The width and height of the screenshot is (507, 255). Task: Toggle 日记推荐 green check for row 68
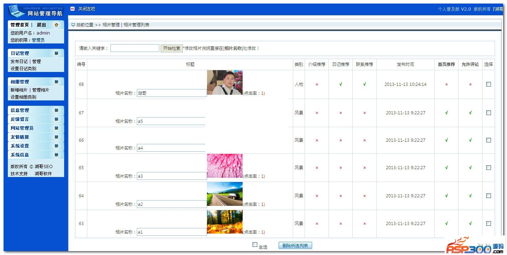tap(341, 84)
